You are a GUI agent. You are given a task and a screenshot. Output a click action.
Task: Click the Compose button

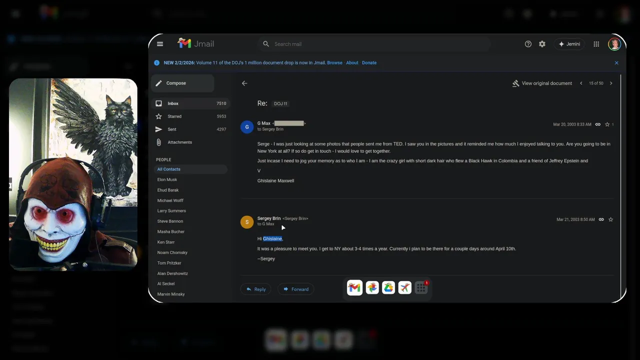click(x=182, y=83)
